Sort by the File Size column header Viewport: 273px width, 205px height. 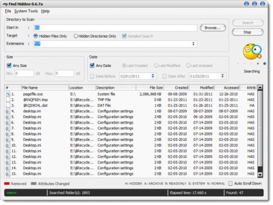click(150, 87)
